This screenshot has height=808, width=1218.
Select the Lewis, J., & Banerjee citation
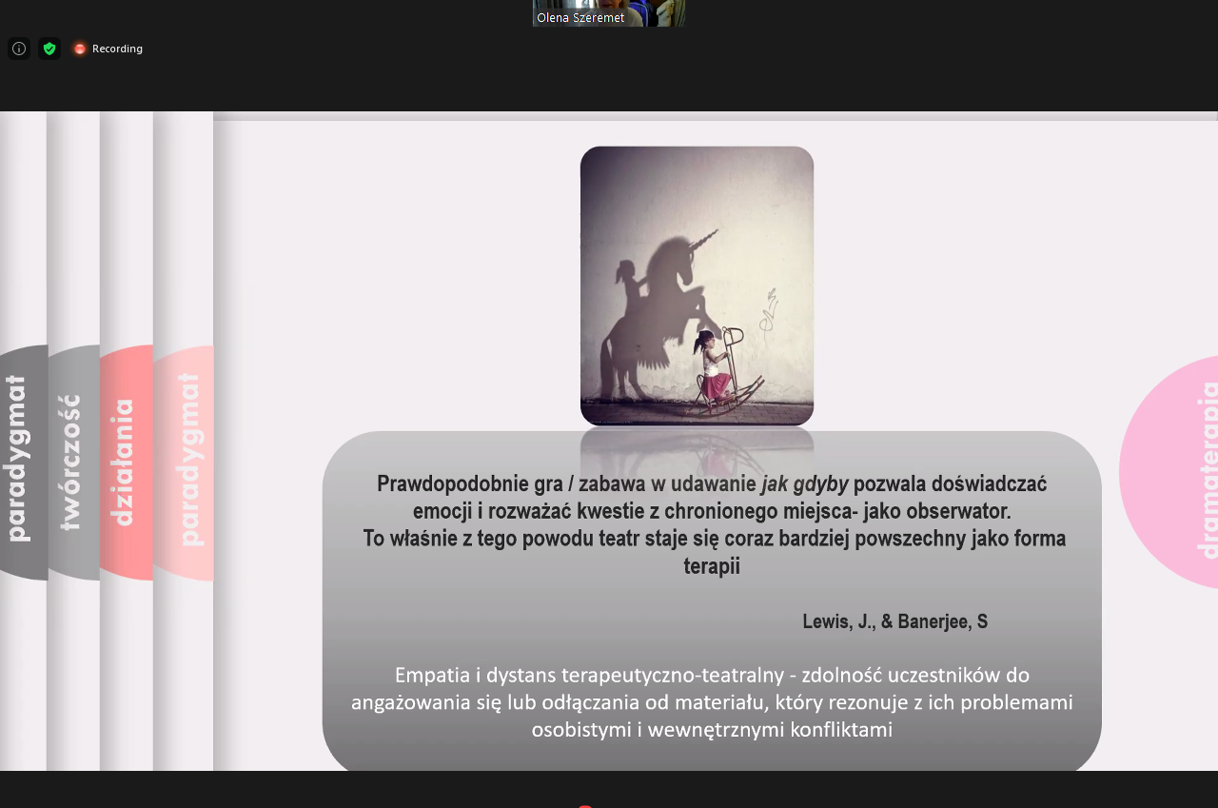(895, 621)
